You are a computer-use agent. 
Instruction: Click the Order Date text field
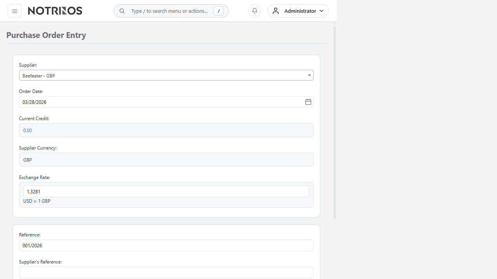[159, 102]
